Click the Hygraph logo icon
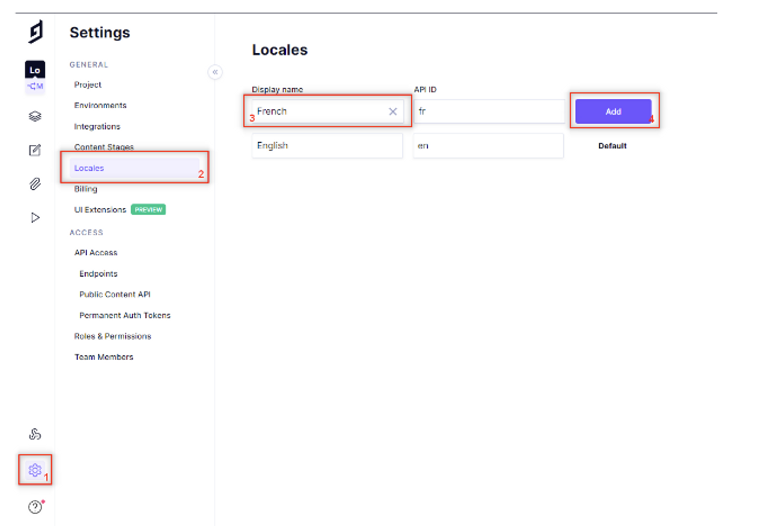The width and height of the screenshot is (761, 526). pos(36,32)
